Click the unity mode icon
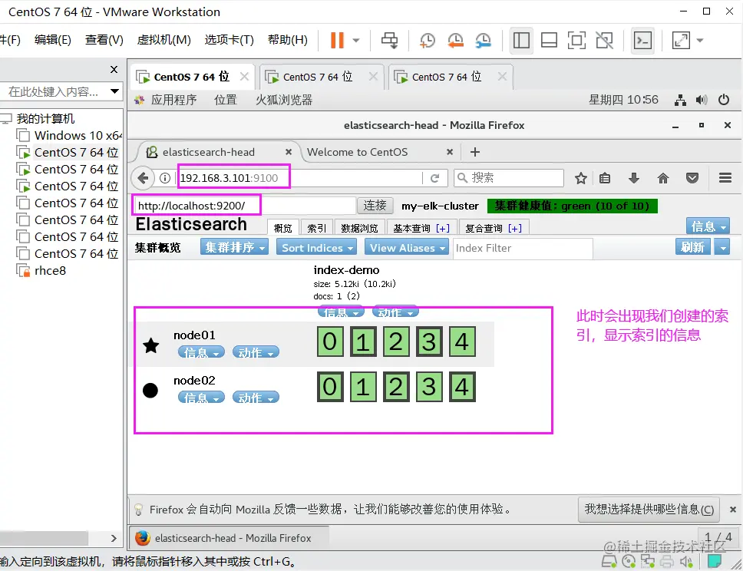The image size is (743, 571). 605,40
